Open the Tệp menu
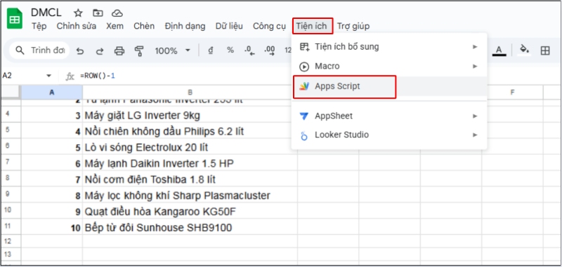The image size is (562, 267). coord(39,26)
